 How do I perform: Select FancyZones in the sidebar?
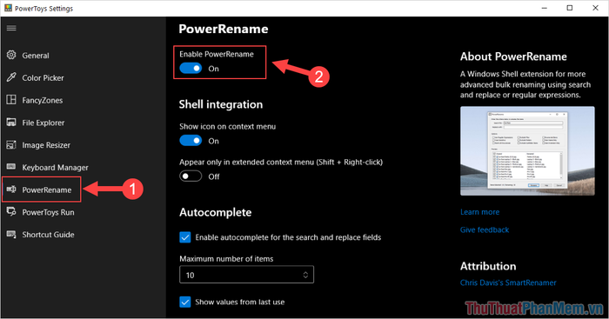43,101
